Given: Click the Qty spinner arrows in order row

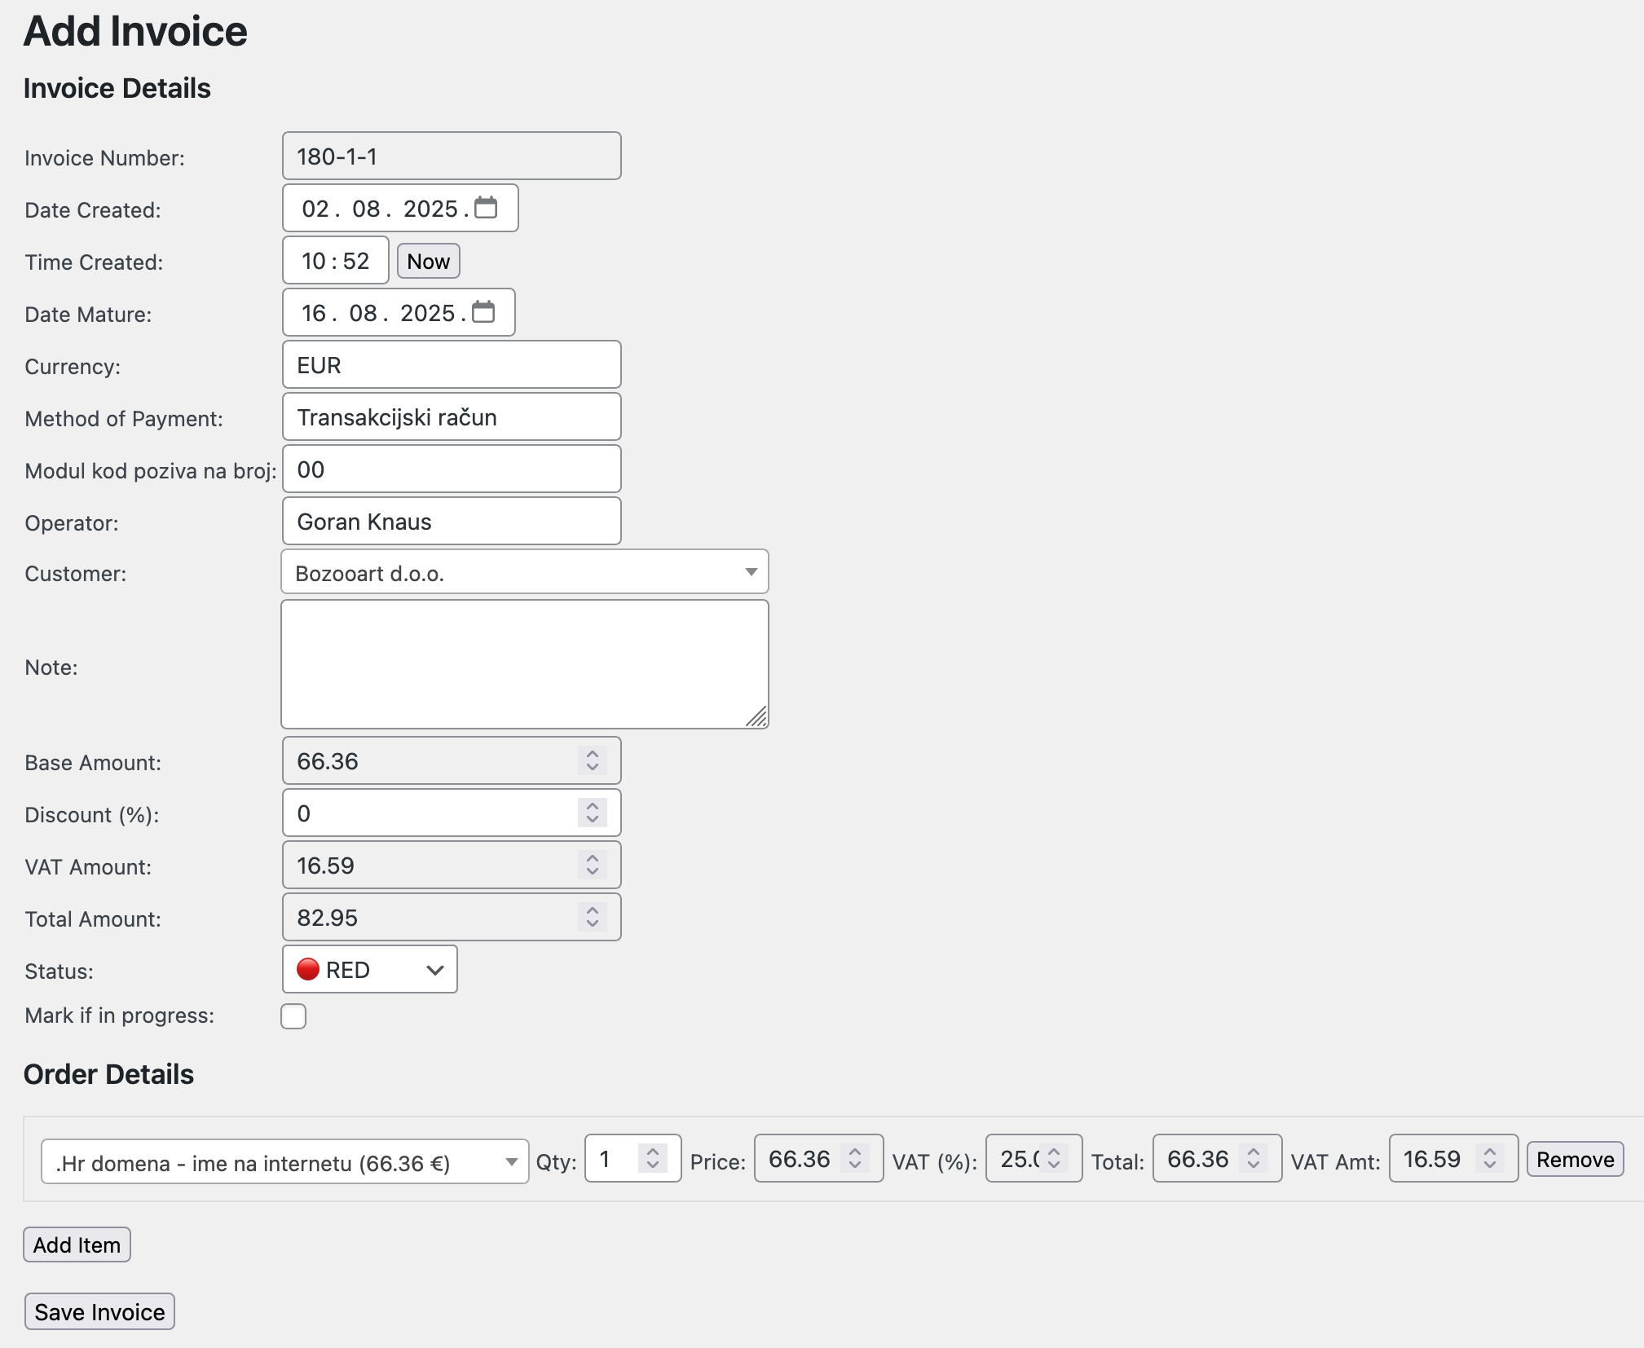Looking at the screenshot, I should coord(653,1158).
